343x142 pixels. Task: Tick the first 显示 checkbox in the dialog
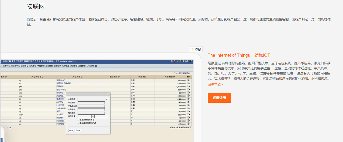[x=78, y=120]
